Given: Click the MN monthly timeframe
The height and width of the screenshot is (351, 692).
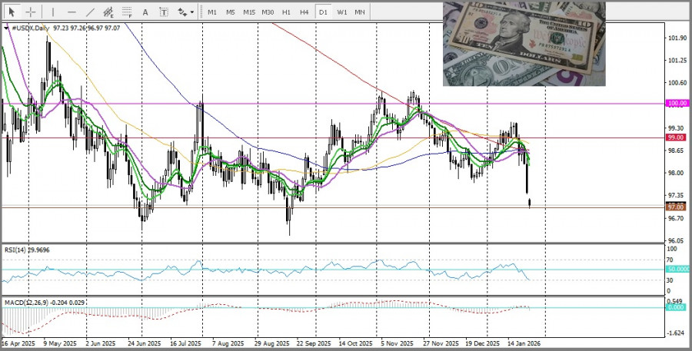Looking at the screenshot, I should coord(360,12).
